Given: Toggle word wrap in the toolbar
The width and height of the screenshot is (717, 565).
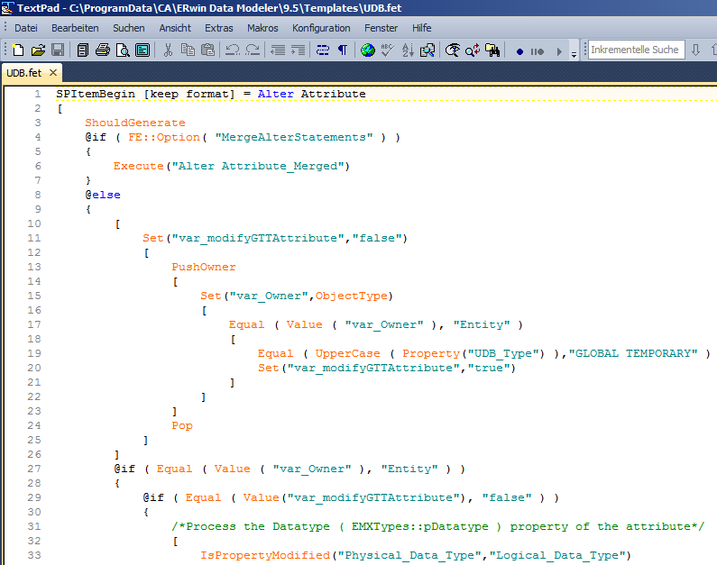Looking at the screenshot, I should click(323, 50).
